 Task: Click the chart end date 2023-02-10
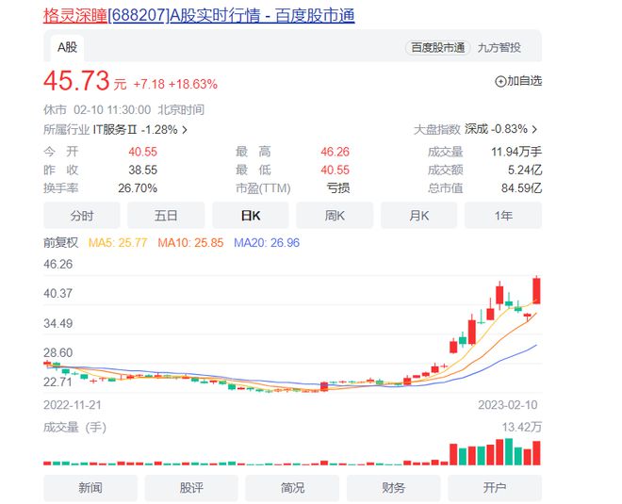coord(508,405)
